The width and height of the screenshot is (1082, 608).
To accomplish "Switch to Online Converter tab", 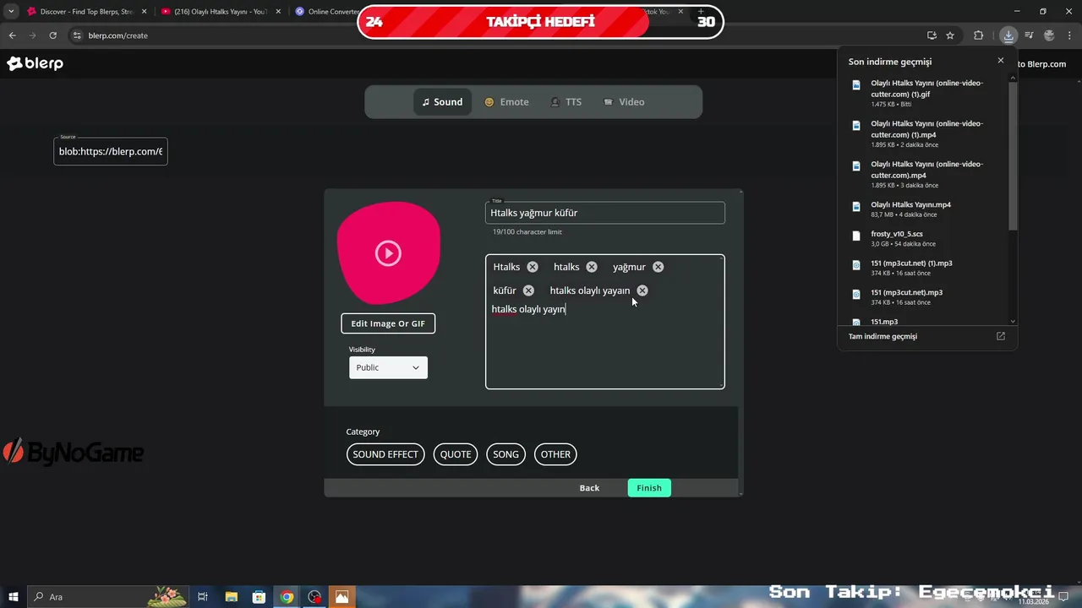I will (x=325, y=12).
